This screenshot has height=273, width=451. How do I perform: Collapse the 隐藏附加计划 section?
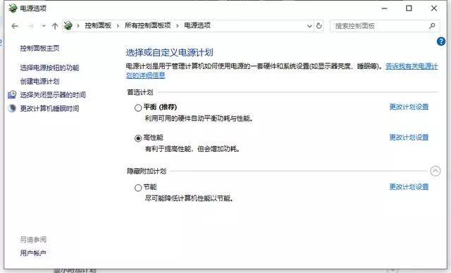click(x=435, y=171)
